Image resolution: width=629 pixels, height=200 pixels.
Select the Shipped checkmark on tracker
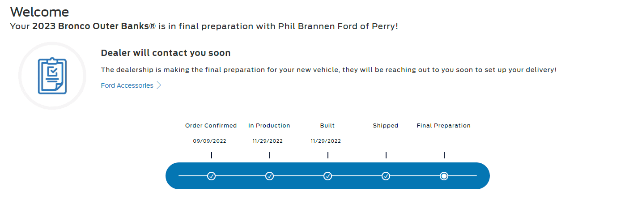(x=386, y=176)
